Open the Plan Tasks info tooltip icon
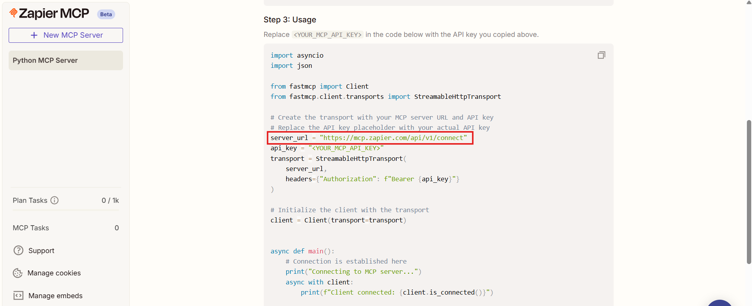Screen dimensions: 752x306 coord(55,200)
